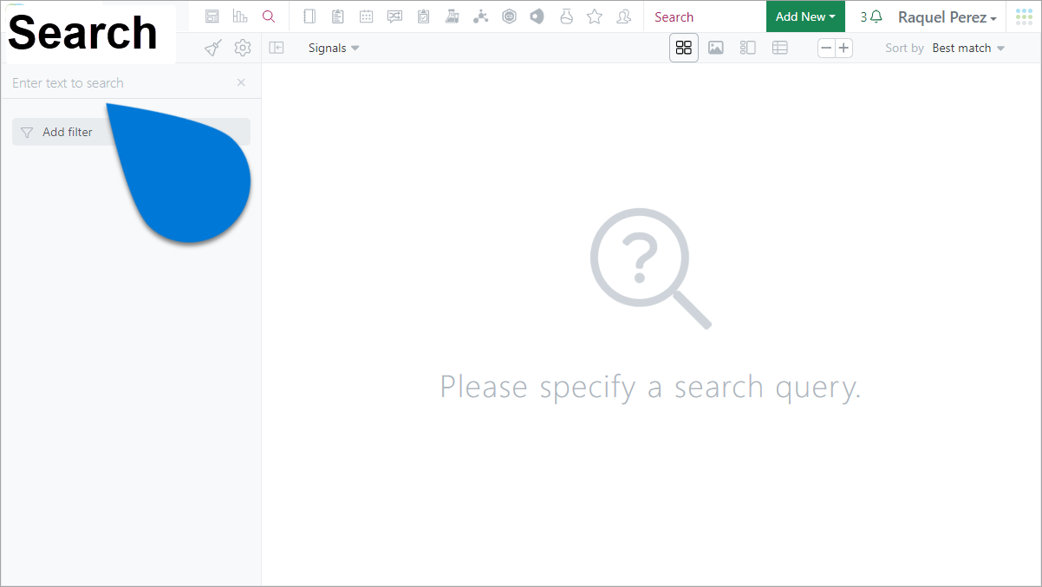
Task: Open the clipboard checkmark icon
Action: click(423, 16)
